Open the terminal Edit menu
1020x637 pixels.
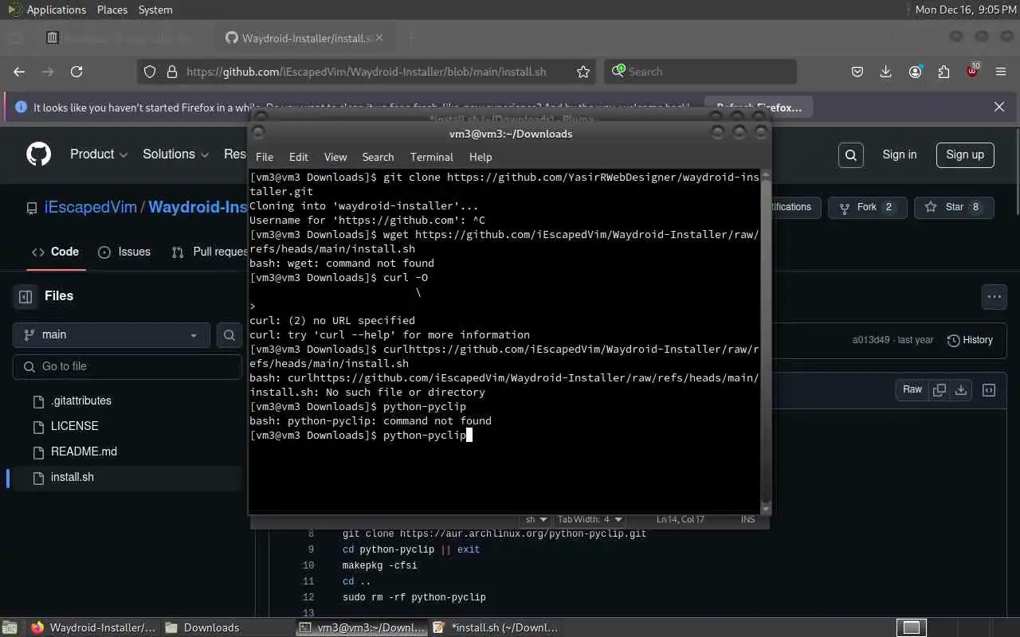coord(299,157)
